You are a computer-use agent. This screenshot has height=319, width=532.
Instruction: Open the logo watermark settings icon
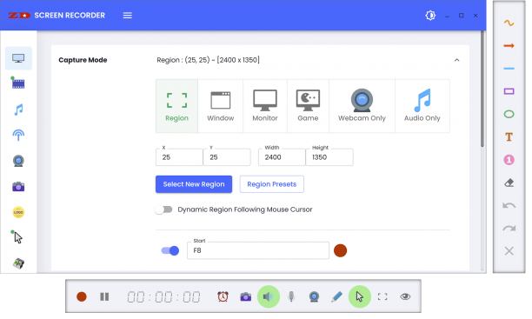point(18,212)
